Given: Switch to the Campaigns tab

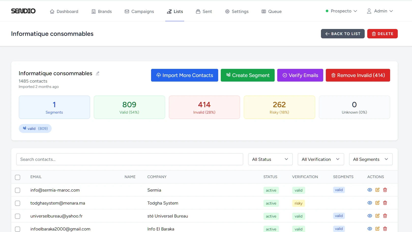Looking at the screenshot, I should 139,11.
